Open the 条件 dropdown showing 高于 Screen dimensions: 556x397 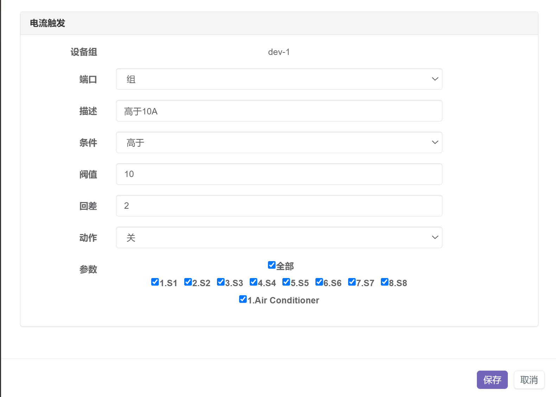tap(279, 143)
